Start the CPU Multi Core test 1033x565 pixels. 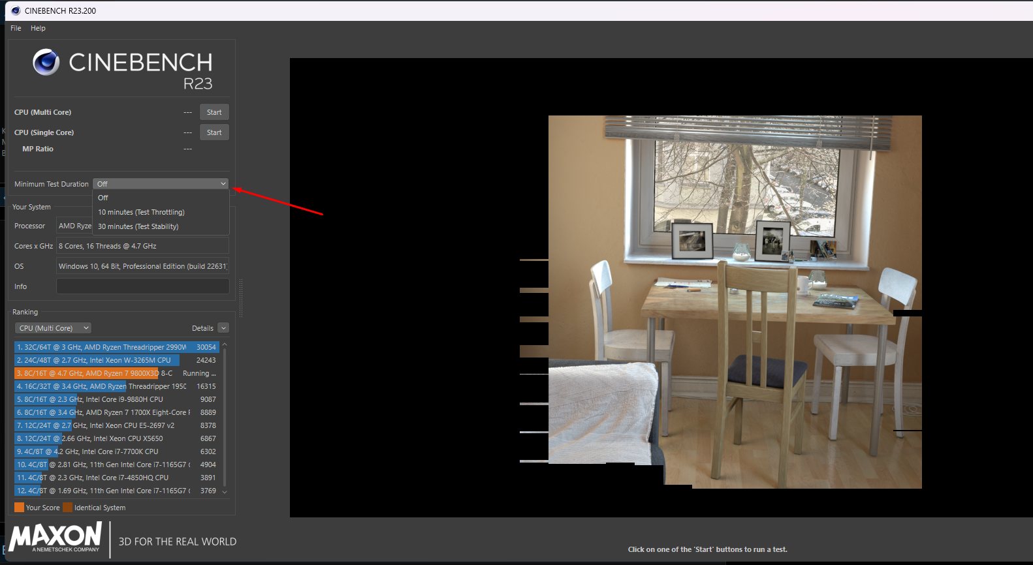(214, 112)
